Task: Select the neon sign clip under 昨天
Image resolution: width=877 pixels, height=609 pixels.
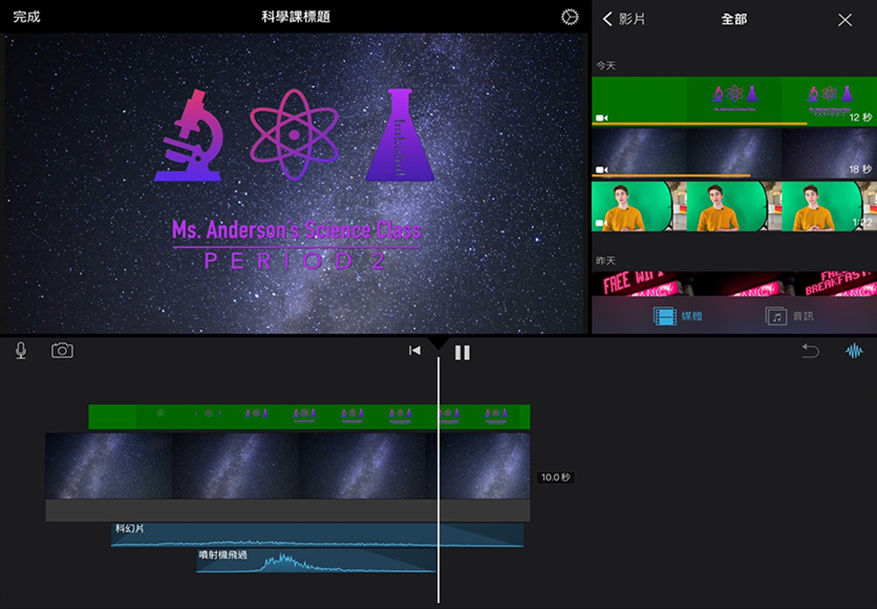Action: click(x=734, y=284)
